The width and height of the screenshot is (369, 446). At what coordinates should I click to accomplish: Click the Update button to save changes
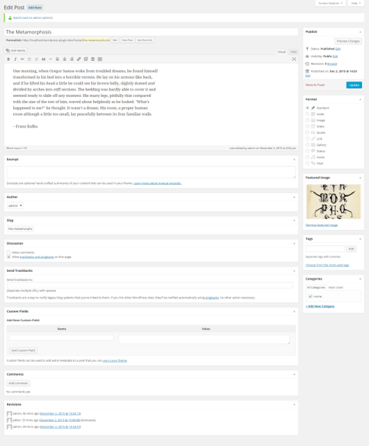click(355, 85)
